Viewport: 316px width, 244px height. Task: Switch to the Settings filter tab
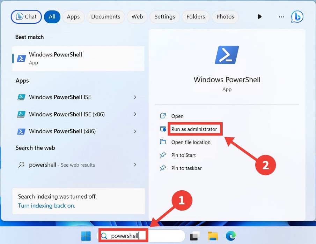point(164,16)
